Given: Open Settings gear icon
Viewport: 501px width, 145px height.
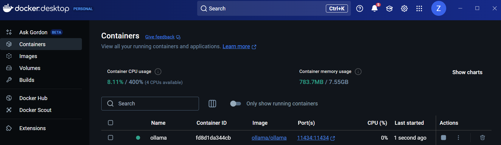Looking at the screenshot, I should click(404, 9).
